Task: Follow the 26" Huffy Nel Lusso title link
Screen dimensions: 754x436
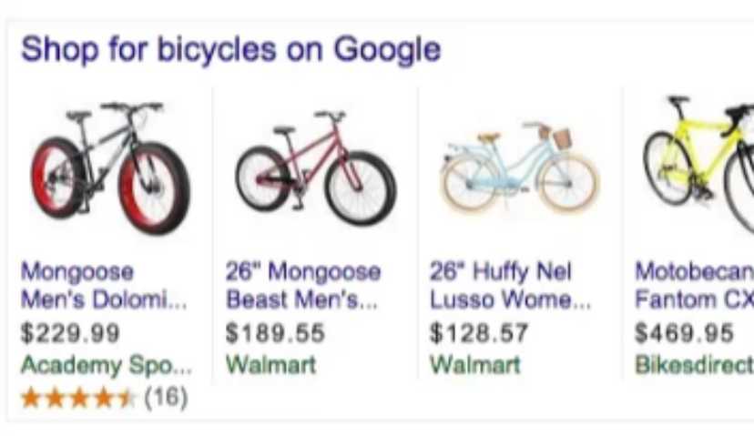Action: (x=510, y=285)
